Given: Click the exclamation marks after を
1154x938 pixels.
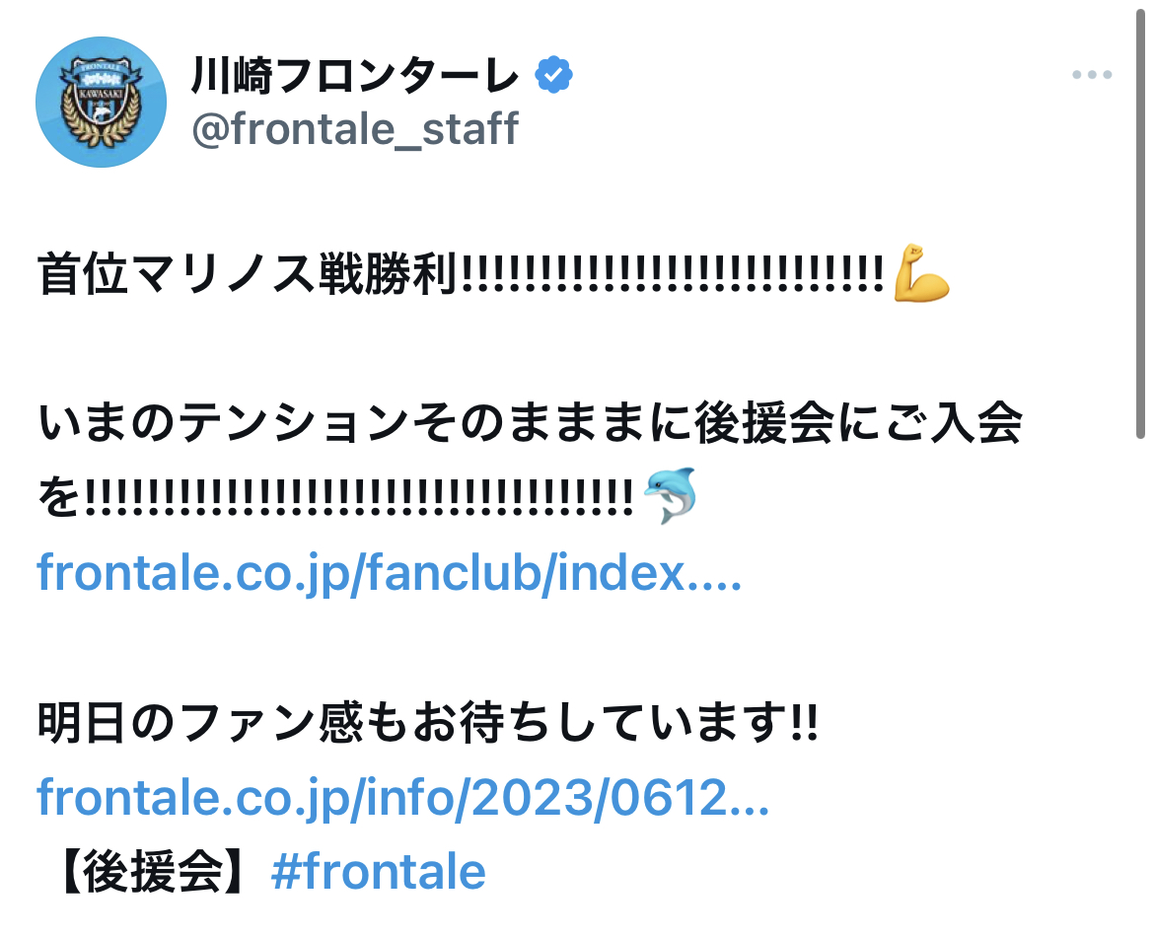Looking at the screenshot, I should pos(359,497).
